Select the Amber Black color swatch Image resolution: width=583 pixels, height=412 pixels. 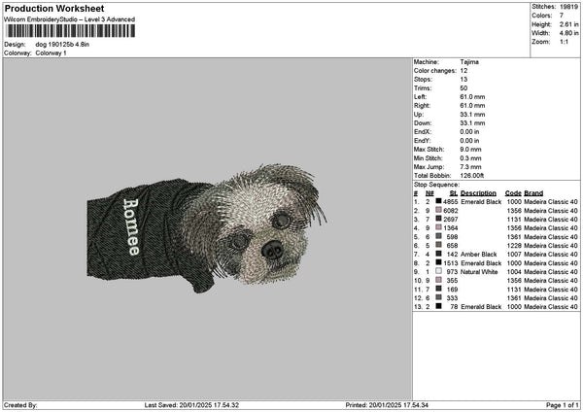click(x=439, y=254)
